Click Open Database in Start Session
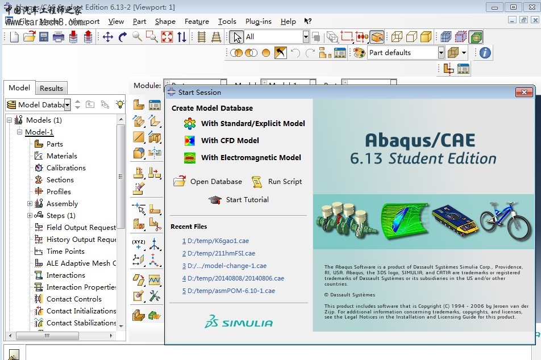The height and width of the screenshot is (360, 541). coord(208,181)
